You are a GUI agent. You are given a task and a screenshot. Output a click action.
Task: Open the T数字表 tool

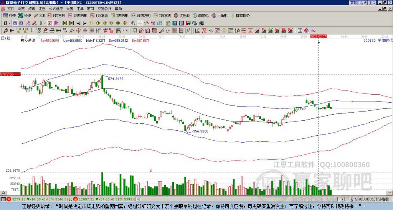pos(162,15)
